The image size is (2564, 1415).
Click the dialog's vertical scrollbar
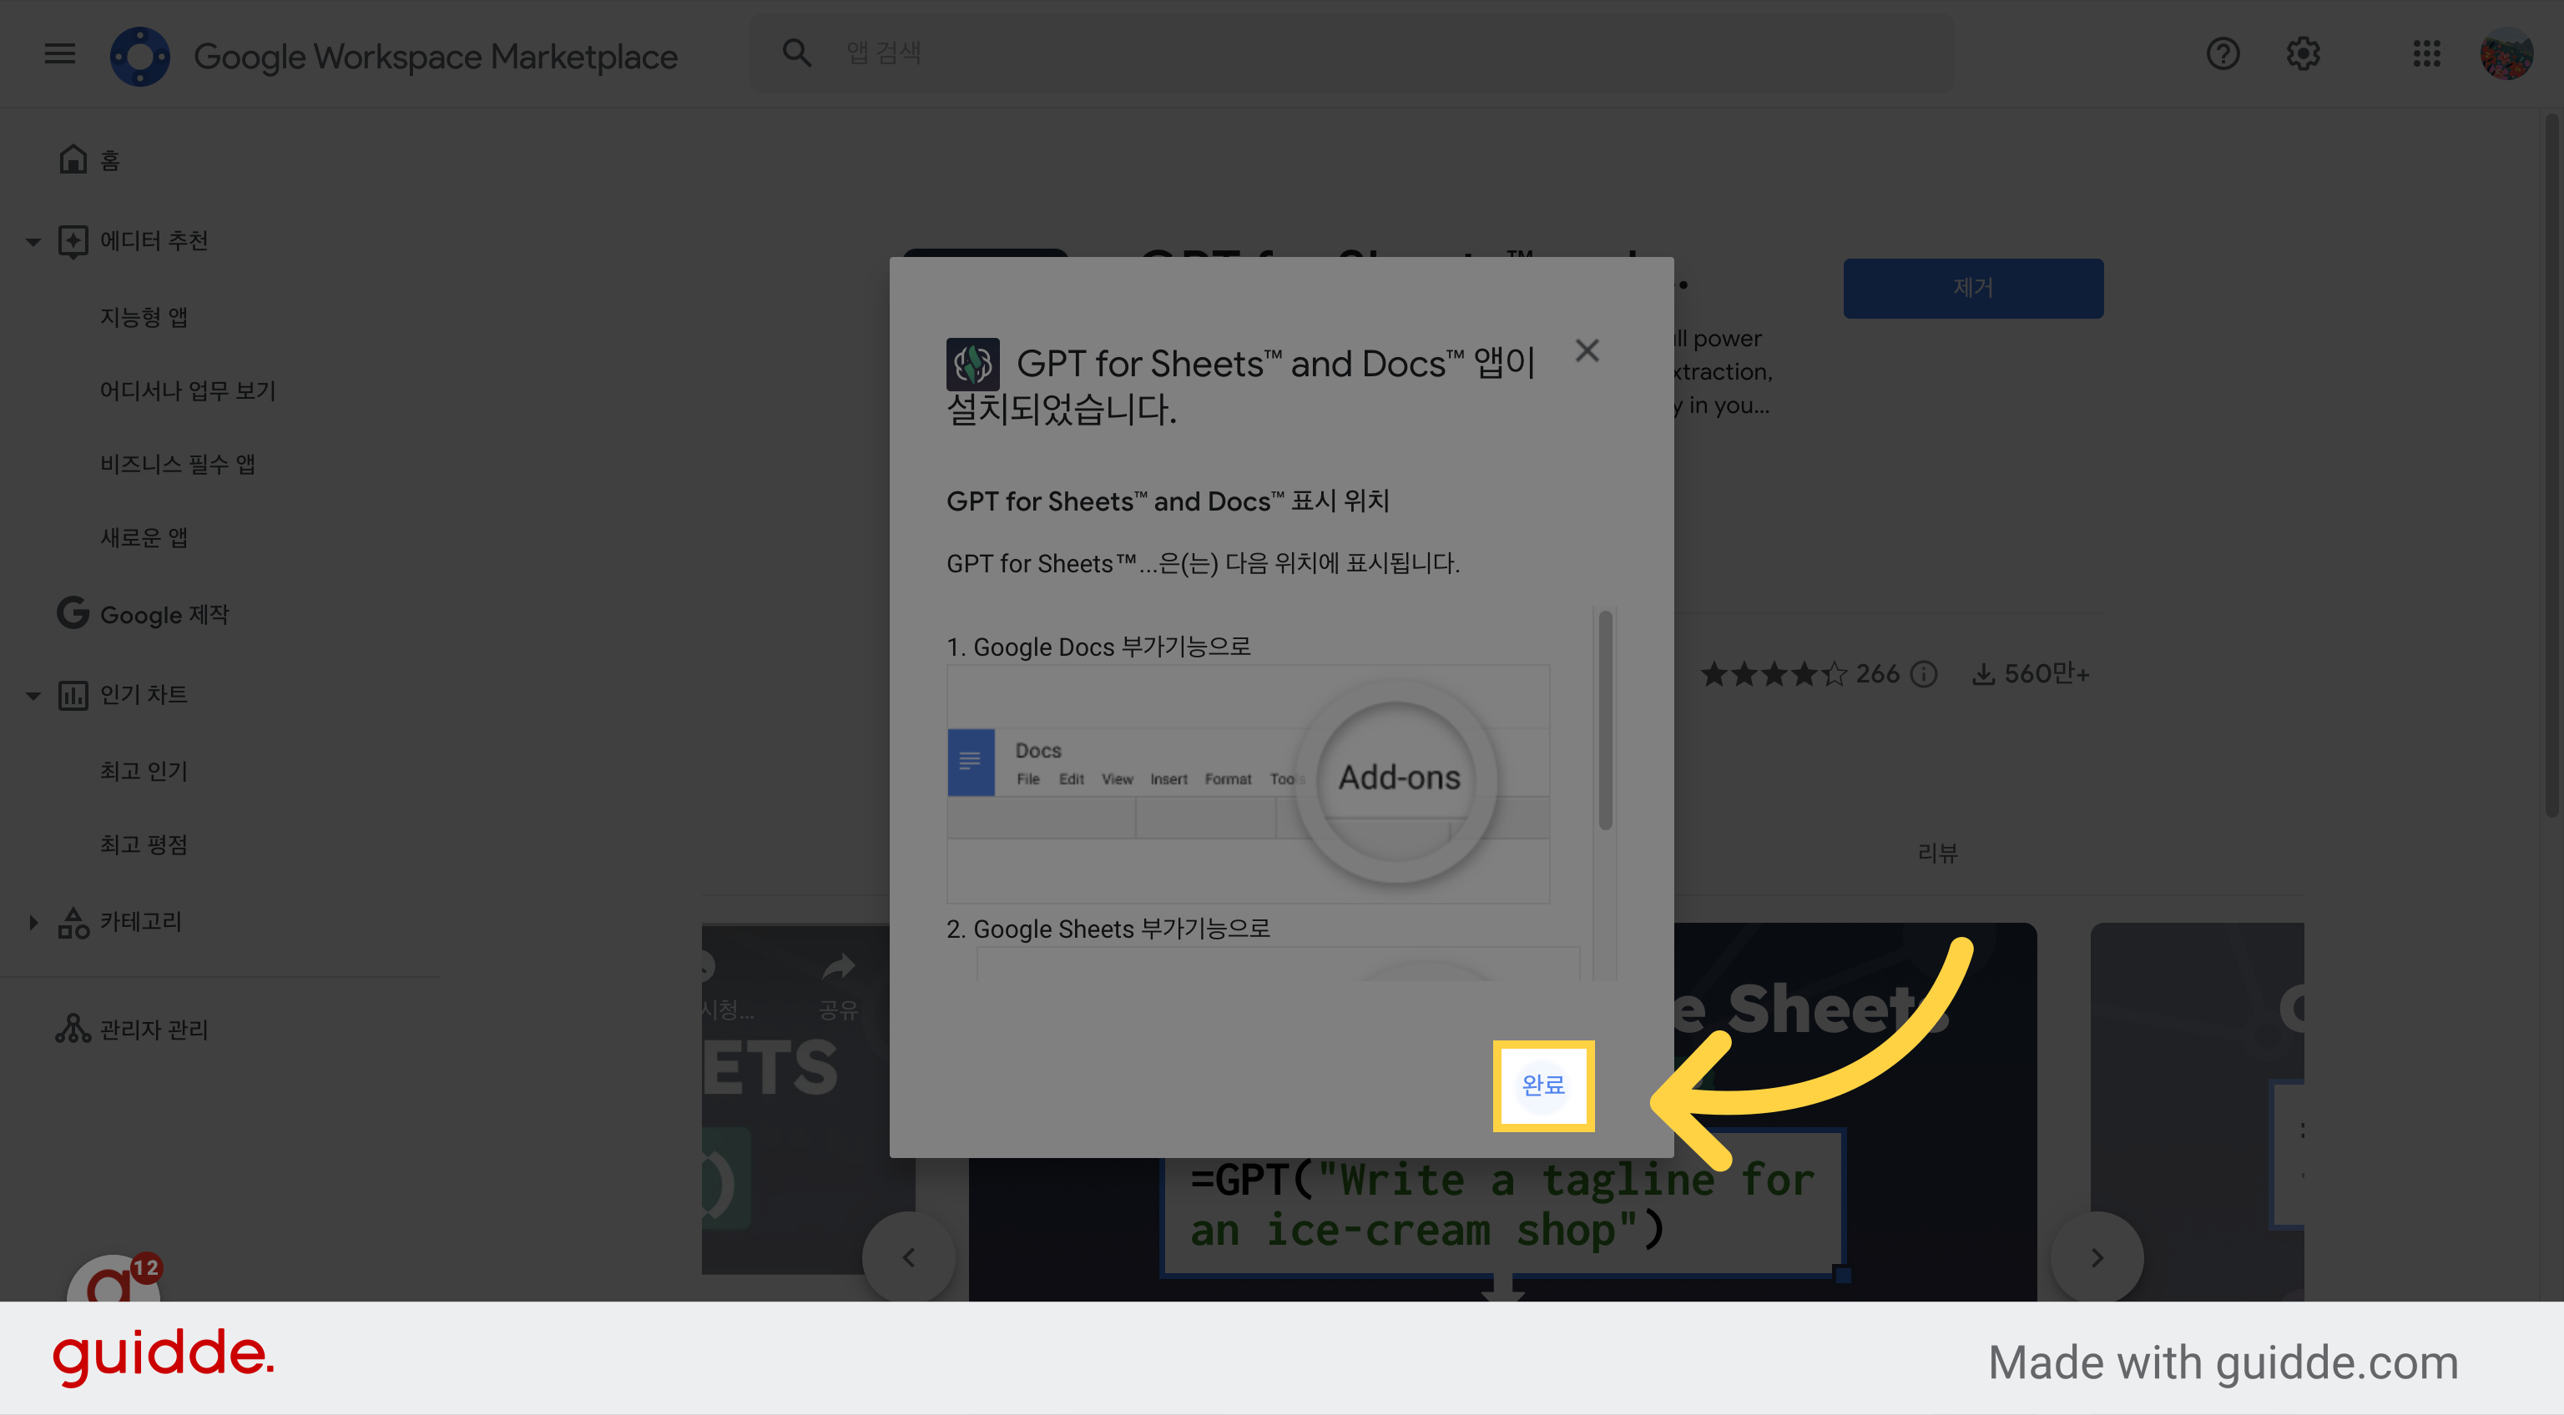(1604, 721)
